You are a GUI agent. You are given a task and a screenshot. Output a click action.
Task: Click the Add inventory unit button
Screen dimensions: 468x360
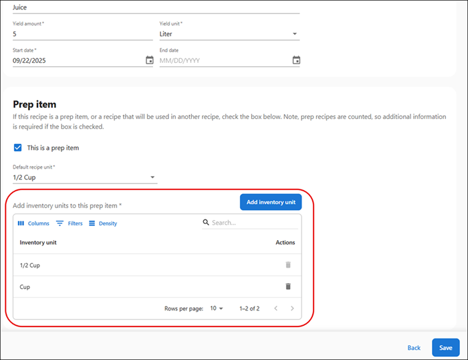[x=271, y=202]
